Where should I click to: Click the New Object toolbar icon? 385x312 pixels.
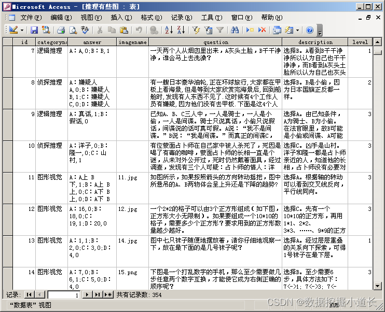tap(289, 30)
